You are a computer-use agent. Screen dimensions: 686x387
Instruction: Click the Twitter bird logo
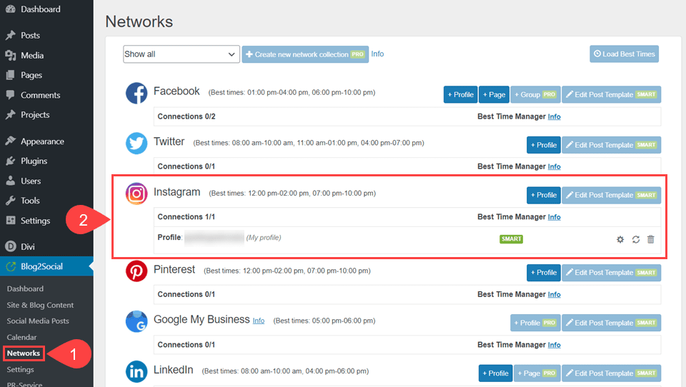pyautogui.click(x=136, y=143)
